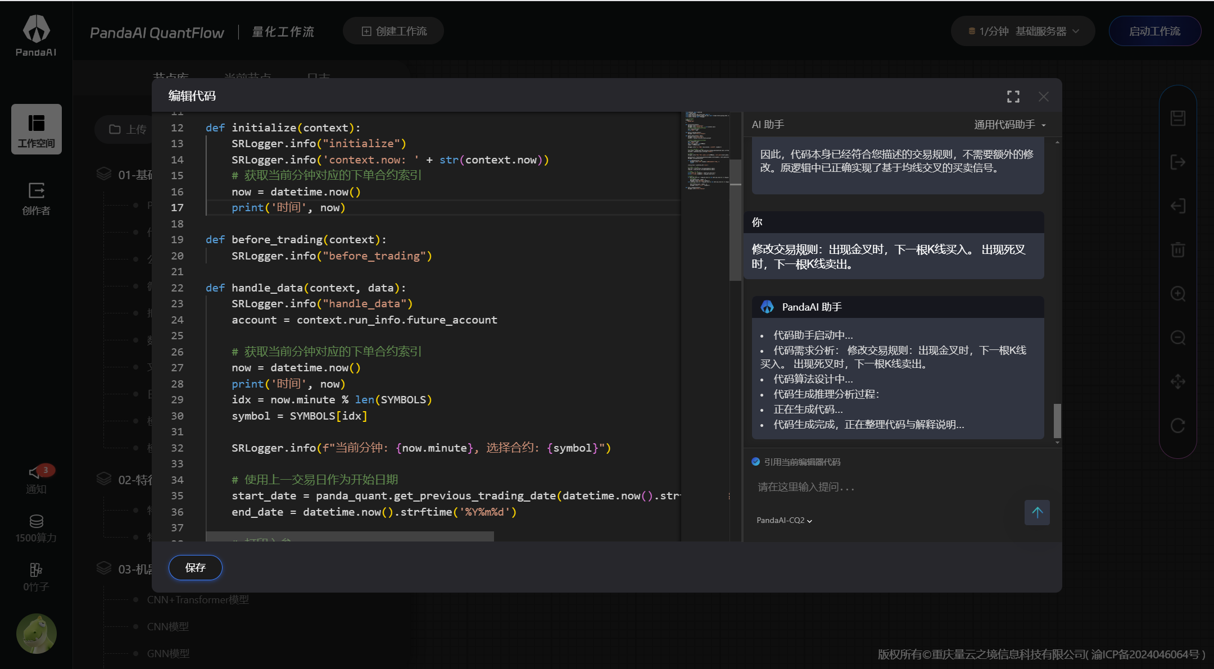Click line 22 def handle_data(context, data)
Image resolution: width=1214 pixels, height=669 pixels.
pyautogui.click(x=306, y=288)
